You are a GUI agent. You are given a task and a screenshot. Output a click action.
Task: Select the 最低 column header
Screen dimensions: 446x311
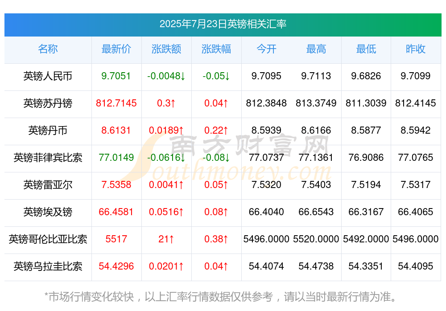(366, 49)
